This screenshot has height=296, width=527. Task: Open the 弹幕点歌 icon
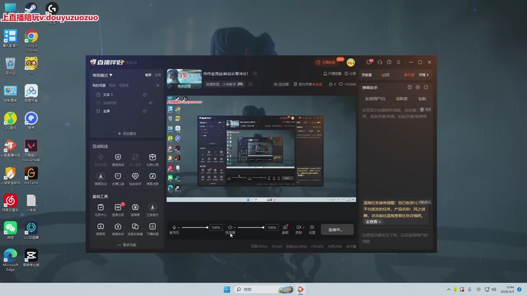(x=153, y=176)
